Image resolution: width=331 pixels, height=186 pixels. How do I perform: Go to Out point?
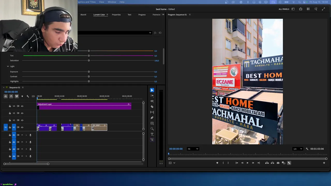(258, 163)
